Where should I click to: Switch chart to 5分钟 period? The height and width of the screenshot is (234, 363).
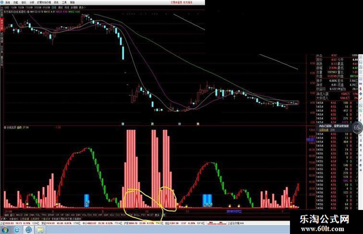pos(21,7)
